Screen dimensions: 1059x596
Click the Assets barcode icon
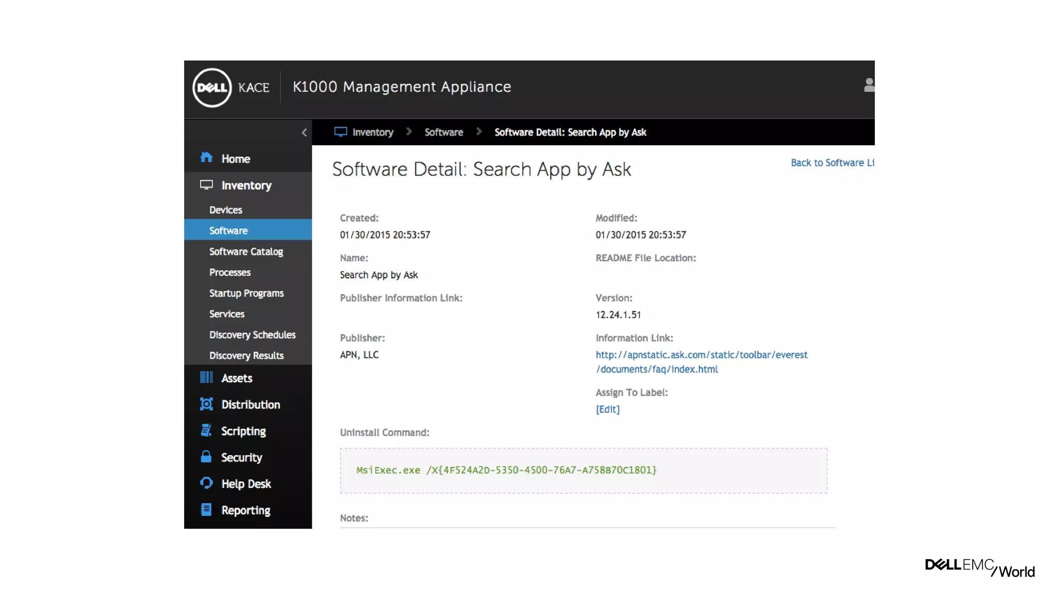206,378
